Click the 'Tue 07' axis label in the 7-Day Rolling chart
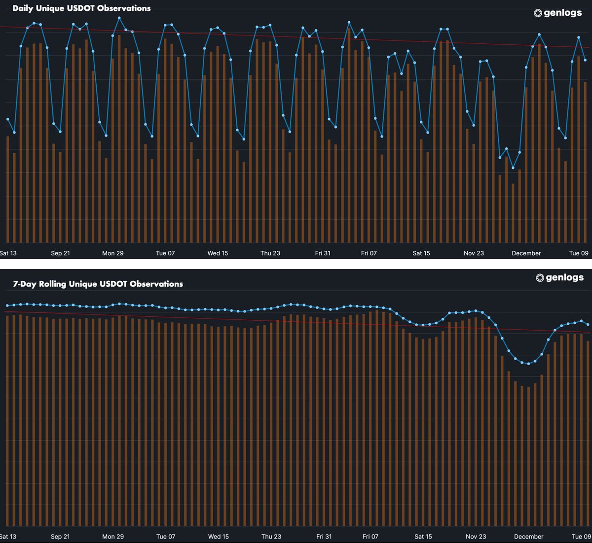The height and width of the screenshot is (543, 592). click(166, 537)
